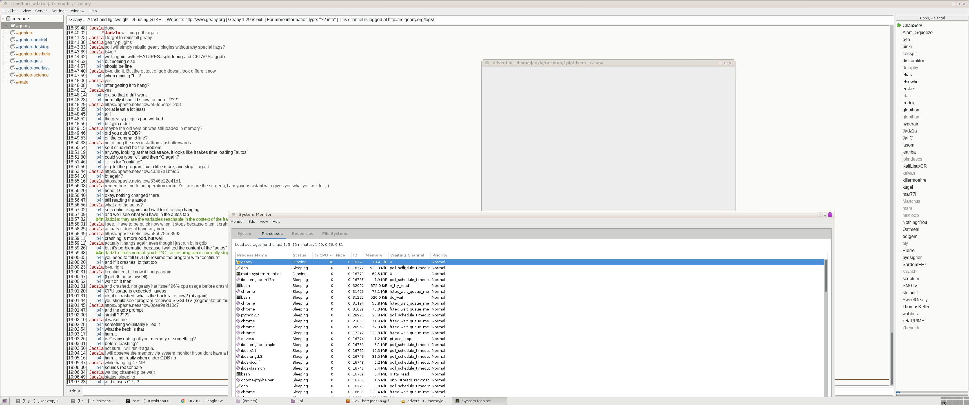Open Edit menu in System Monitor

[x=252, y=222]
